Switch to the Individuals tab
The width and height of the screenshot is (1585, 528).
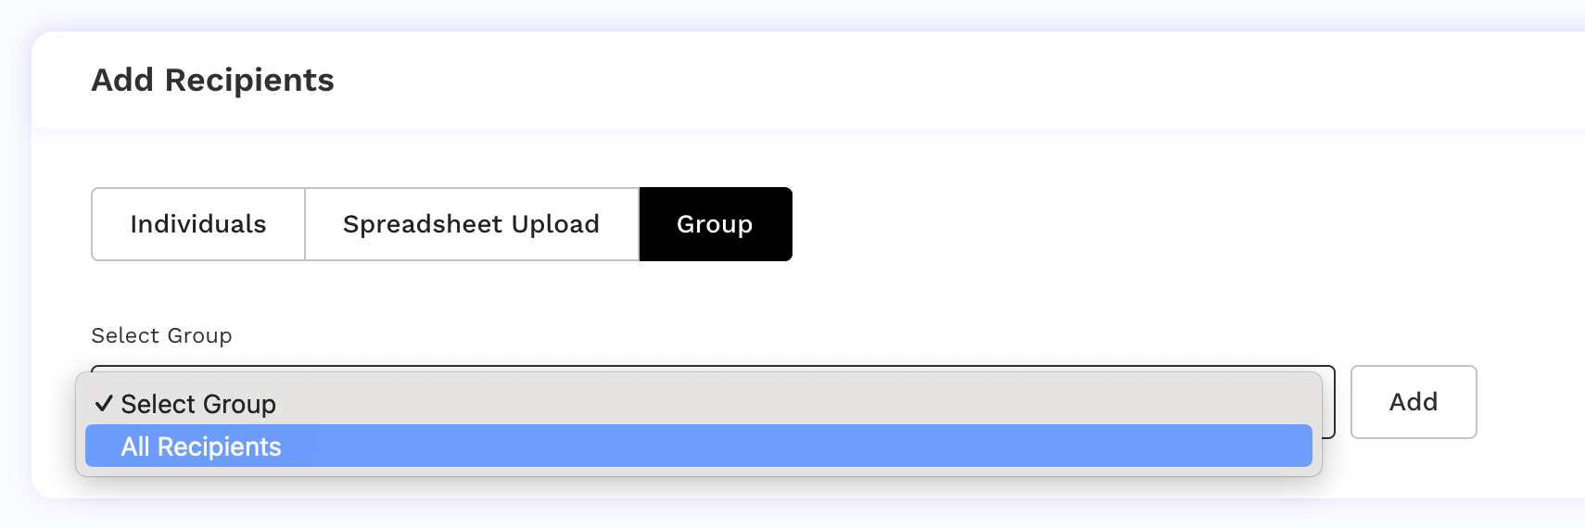(198, 224)
